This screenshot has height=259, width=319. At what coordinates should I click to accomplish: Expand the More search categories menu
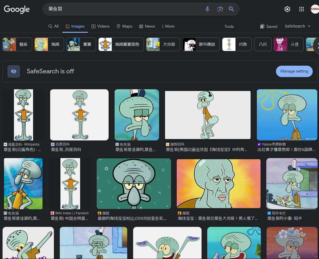point(168,26)
